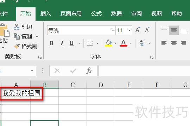Apply yellow fill color bucket
Screen dimensions: 190x126
108,43
